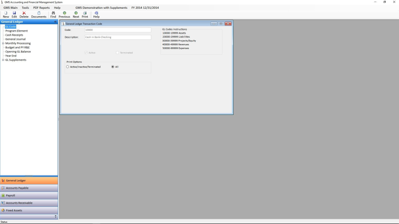This screenshot has height=224, width=399.
Task: Open Fixed Assets module
Action: point(29,210)
